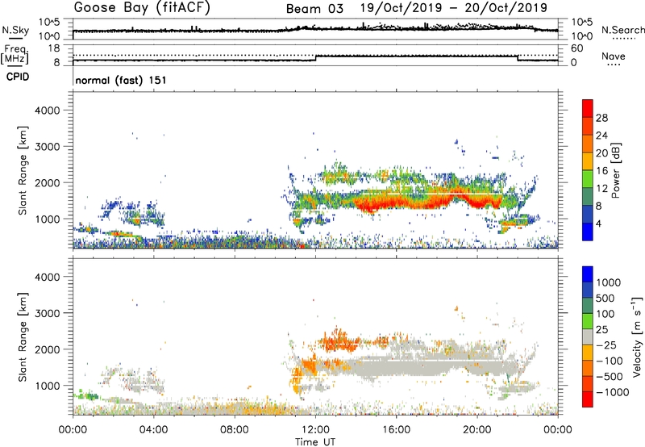
Task: Click the "Velocity [m s-1]" color bar title
Action: pyautogui.click(x=637, y=336)
